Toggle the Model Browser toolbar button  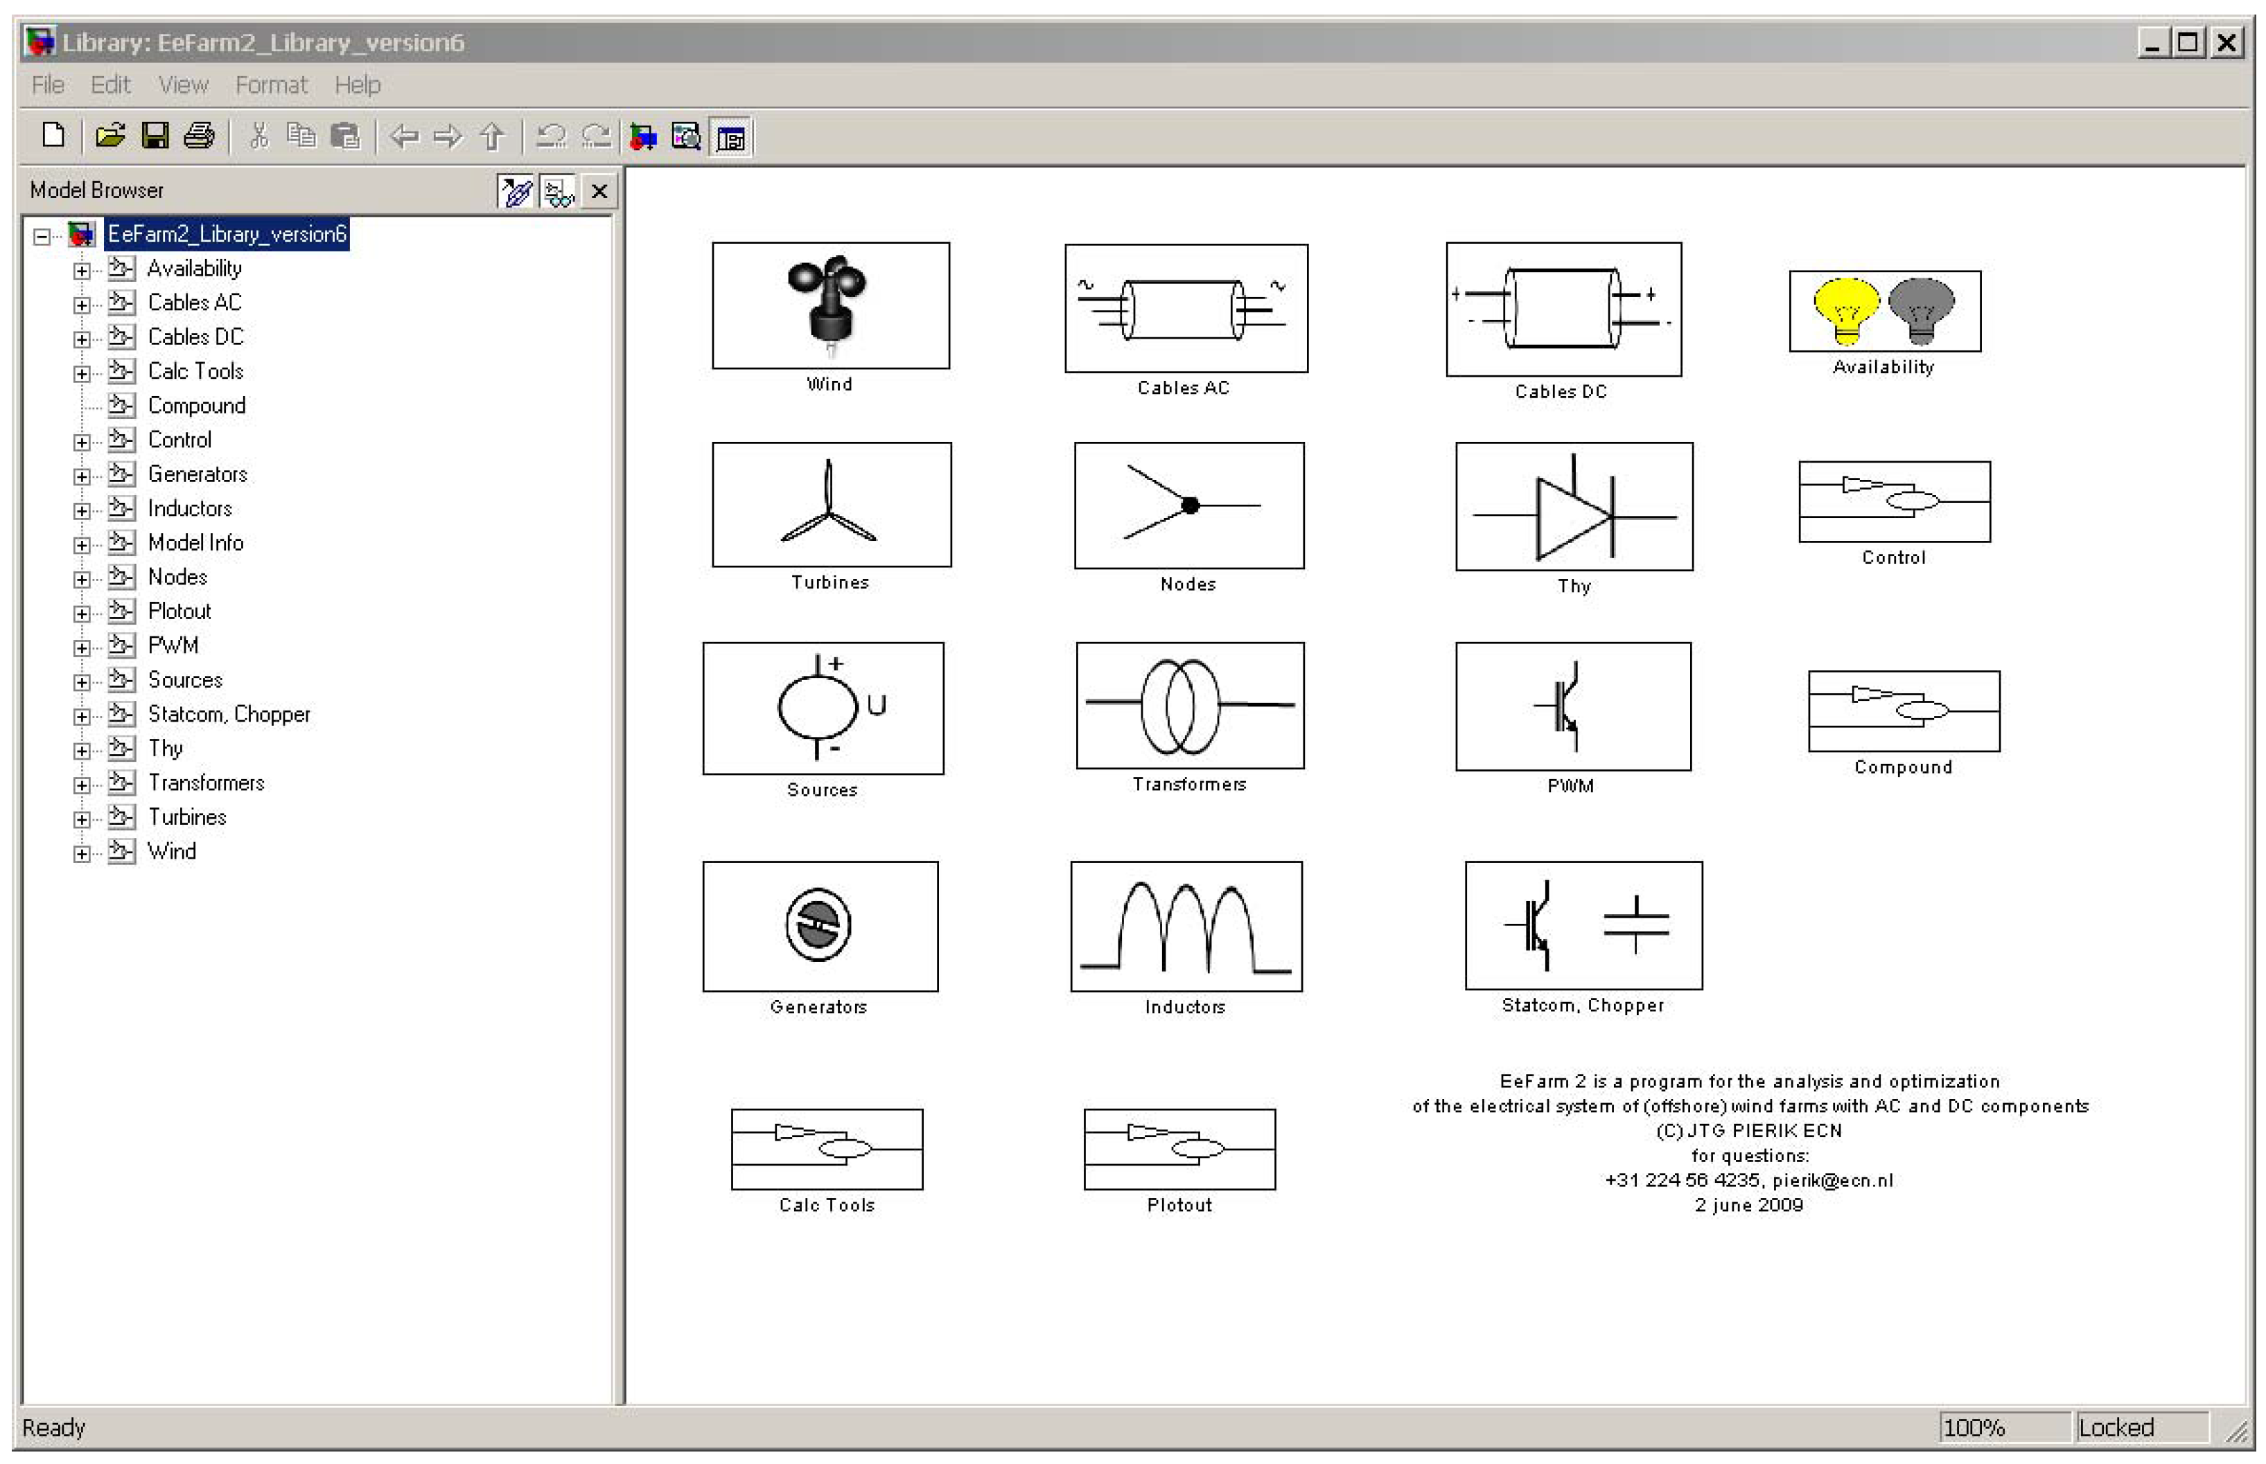point(730,138)
